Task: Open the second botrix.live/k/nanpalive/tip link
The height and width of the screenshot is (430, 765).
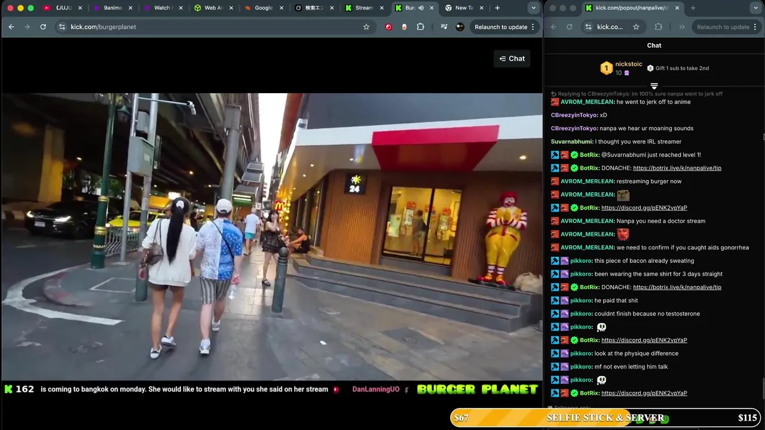Action: tap(677, 287)
